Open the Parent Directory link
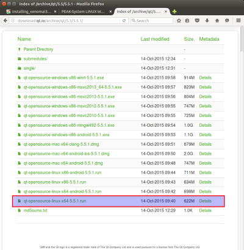This screenshot has height=250, width=244. [x=38, y=49]
